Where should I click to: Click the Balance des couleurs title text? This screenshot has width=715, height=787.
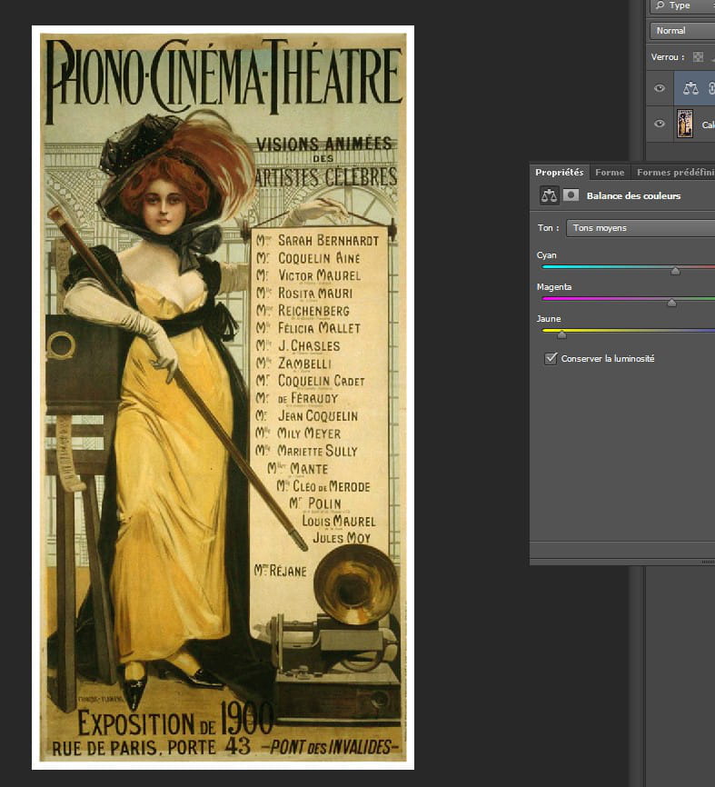(x=633, y=195)
